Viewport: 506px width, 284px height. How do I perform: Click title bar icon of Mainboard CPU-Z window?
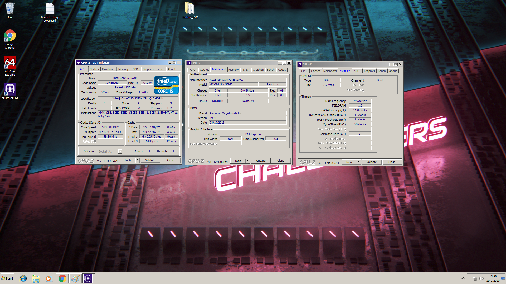[x=189, y=63]
